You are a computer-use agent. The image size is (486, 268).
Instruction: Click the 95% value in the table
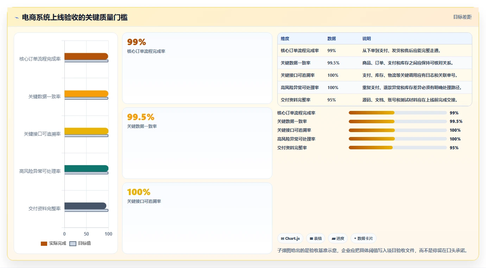tap(332, 100)
